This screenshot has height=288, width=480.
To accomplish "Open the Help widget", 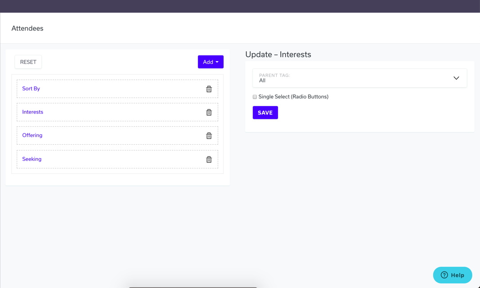I will coord(453,275).
